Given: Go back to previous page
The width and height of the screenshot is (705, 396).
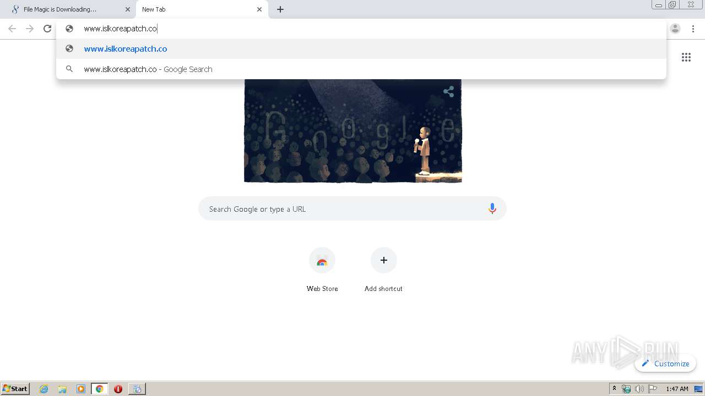Looking at the screenshot, I should click(12, 29).
